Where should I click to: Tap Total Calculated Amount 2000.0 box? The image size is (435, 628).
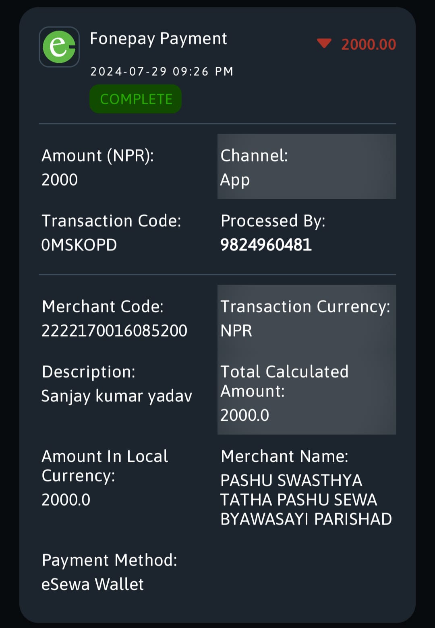(x=307, y=392)
